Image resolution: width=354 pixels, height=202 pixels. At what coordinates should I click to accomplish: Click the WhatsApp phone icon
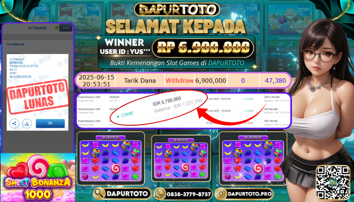(160, 194)
